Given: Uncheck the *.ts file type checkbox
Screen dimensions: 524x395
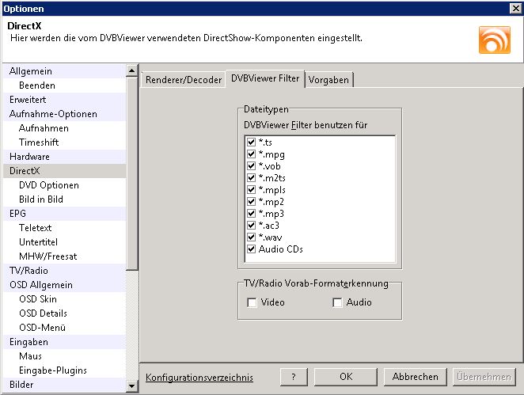Looking at the screenshot, I should 251,142.
